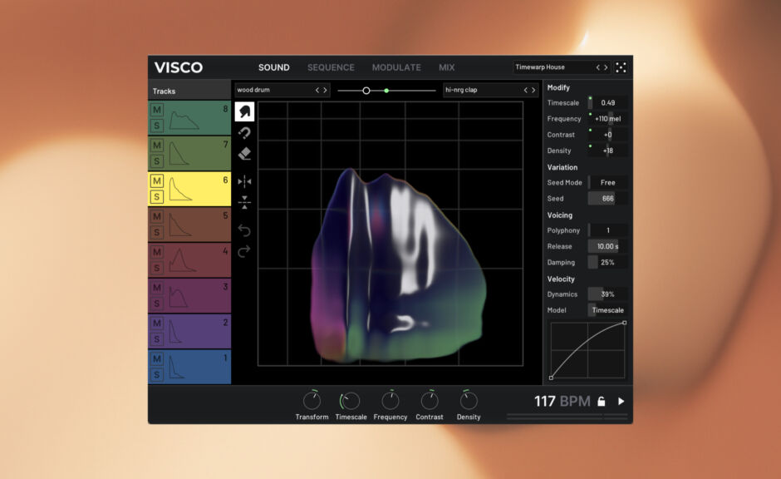
Task: Open the Timewarp House preset menu
Action: click(553, 67)
